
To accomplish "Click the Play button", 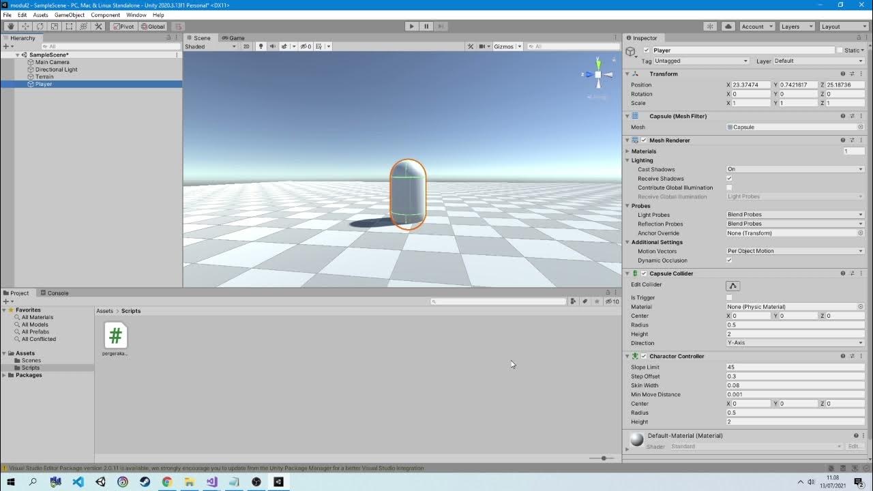I will point(411,27).
